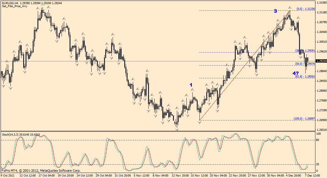Screen dimensions: 327x178
Task: Click the wave label '3' near the top
Action: click(275, 11)
